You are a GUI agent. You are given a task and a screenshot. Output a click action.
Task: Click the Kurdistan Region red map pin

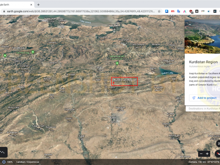(x=114, y=83)
